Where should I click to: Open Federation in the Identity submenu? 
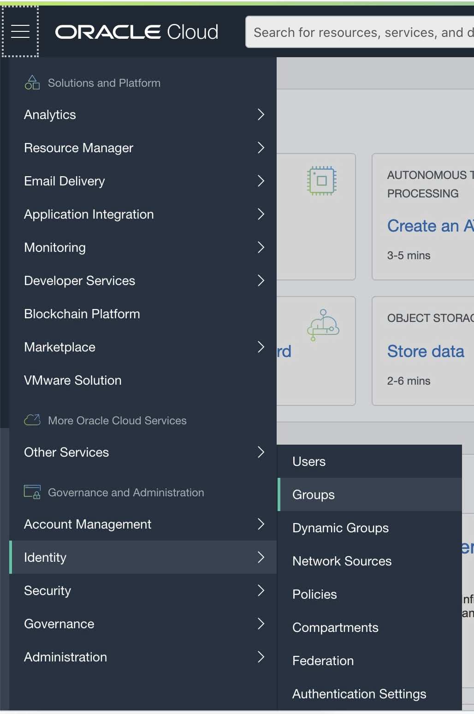pyautogui.click(x=370, y=660)
